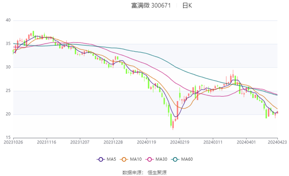Click the 20231207 date axis label

(x=79, y=142)
